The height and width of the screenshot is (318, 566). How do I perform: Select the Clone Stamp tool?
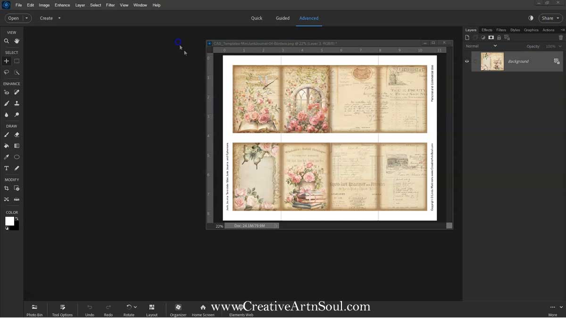point(17,103)
